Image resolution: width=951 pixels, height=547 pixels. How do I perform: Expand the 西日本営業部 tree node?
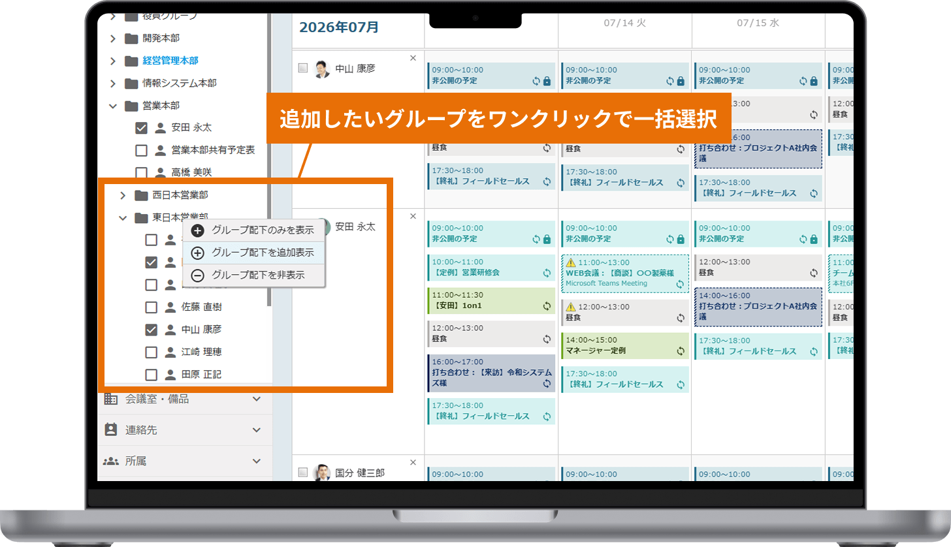click(122, 195)
